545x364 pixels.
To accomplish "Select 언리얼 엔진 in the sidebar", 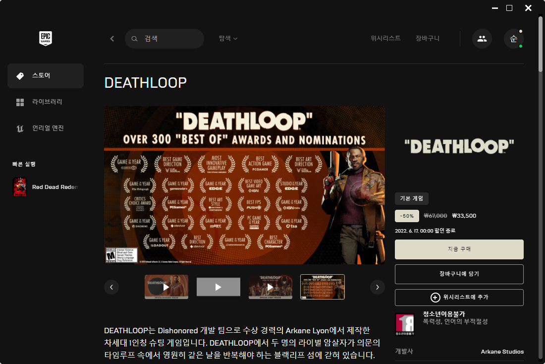I will click(46, 128).
